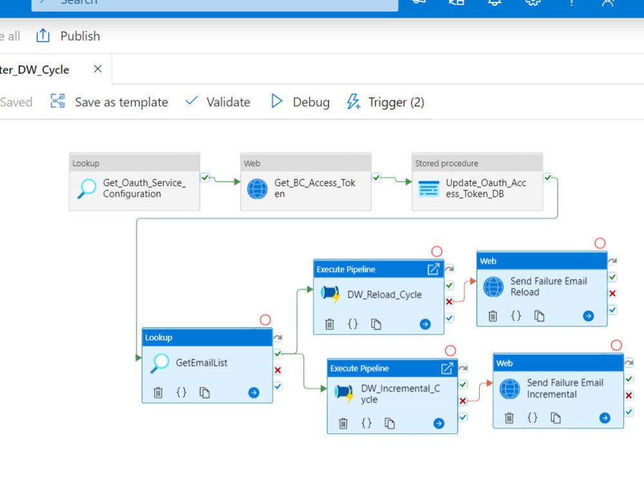Click the failure connector of Send Failure Email Incremental

[629, 395]
